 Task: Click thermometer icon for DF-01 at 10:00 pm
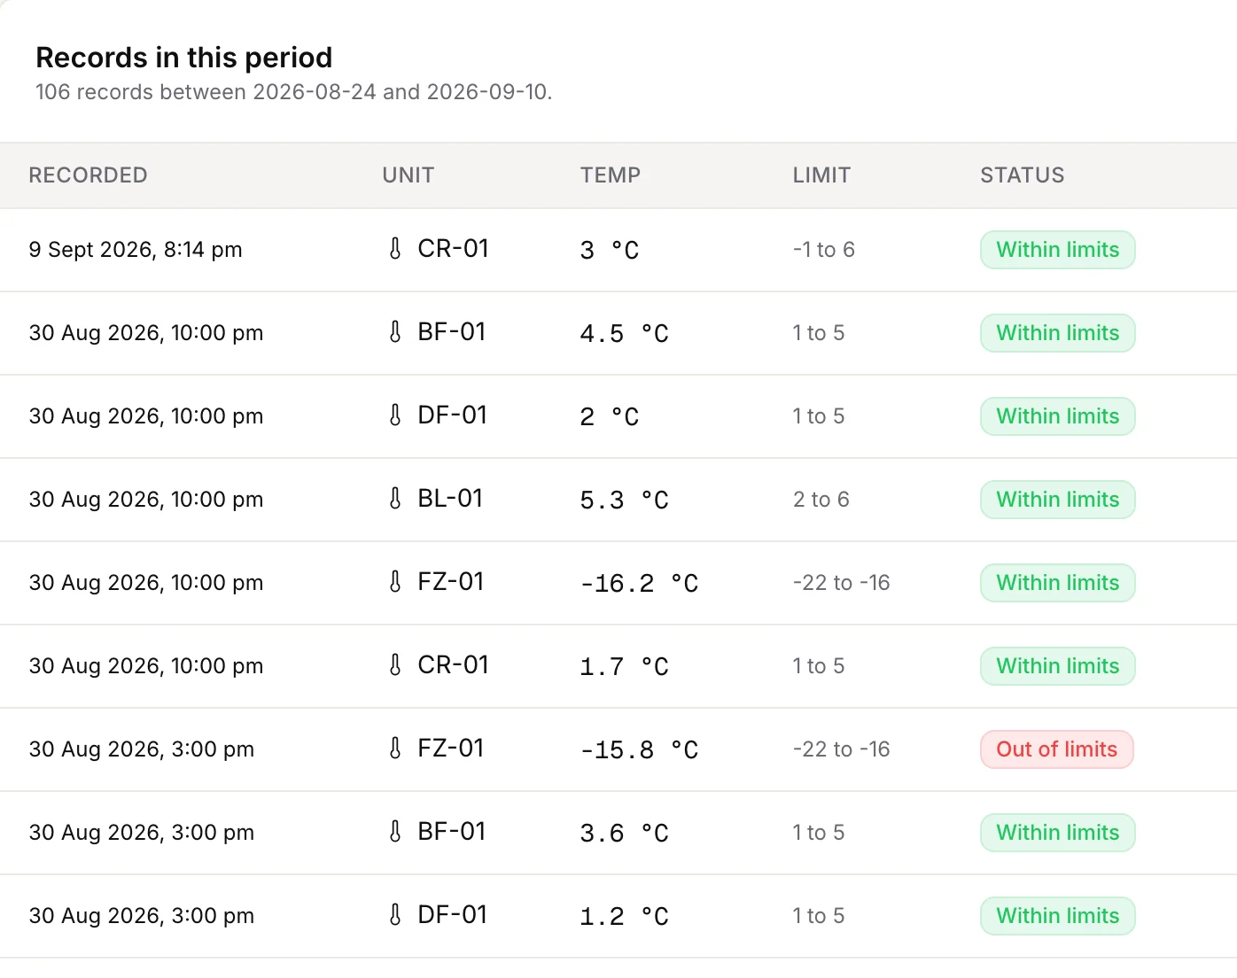coord(395,415)
